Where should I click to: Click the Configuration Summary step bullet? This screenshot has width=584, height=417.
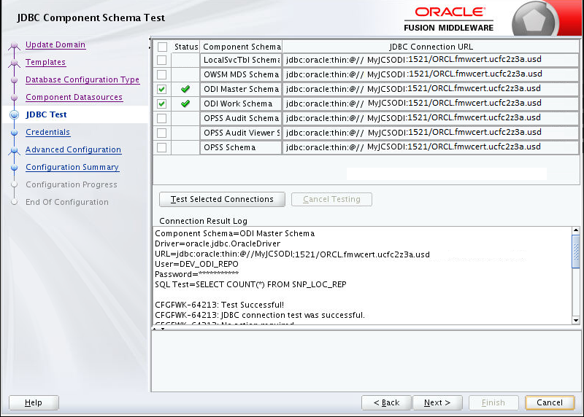point(14,168)
